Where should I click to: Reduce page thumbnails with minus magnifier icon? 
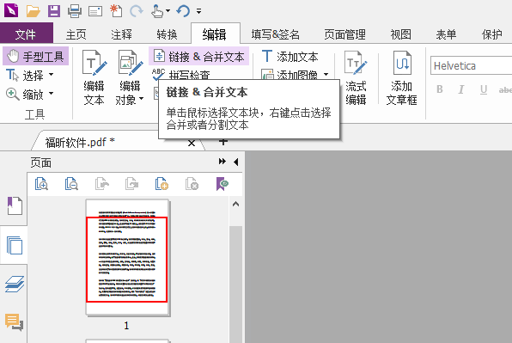pyautogui.click(x=71, y=184)
